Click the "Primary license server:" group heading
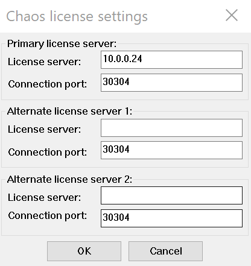 (x=62, y=44)
